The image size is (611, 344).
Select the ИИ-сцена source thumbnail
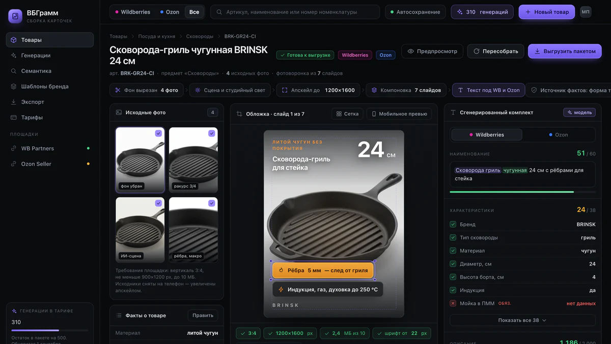click(140, 230)
